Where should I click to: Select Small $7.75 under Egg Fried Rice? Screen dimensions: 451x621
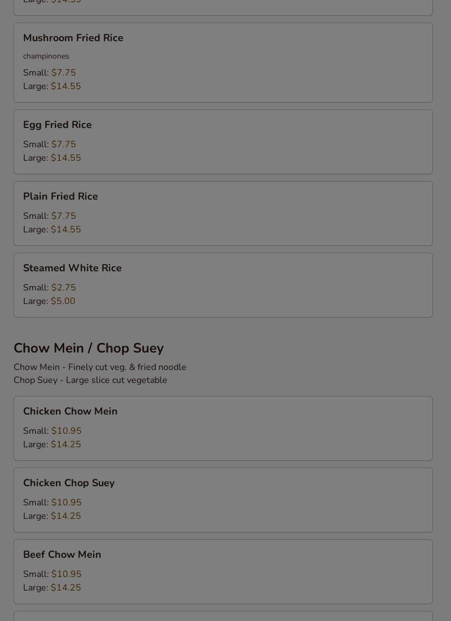click(63, 144)
